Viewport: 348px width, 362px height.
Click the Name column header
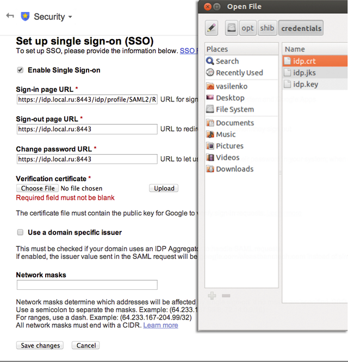[315, 49]
